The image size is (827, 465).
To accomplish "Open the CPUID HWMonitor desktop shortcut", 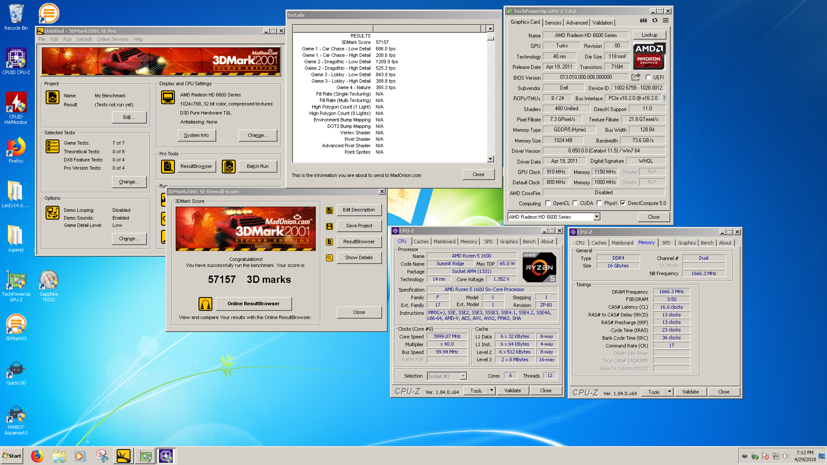I will (16, 108).
